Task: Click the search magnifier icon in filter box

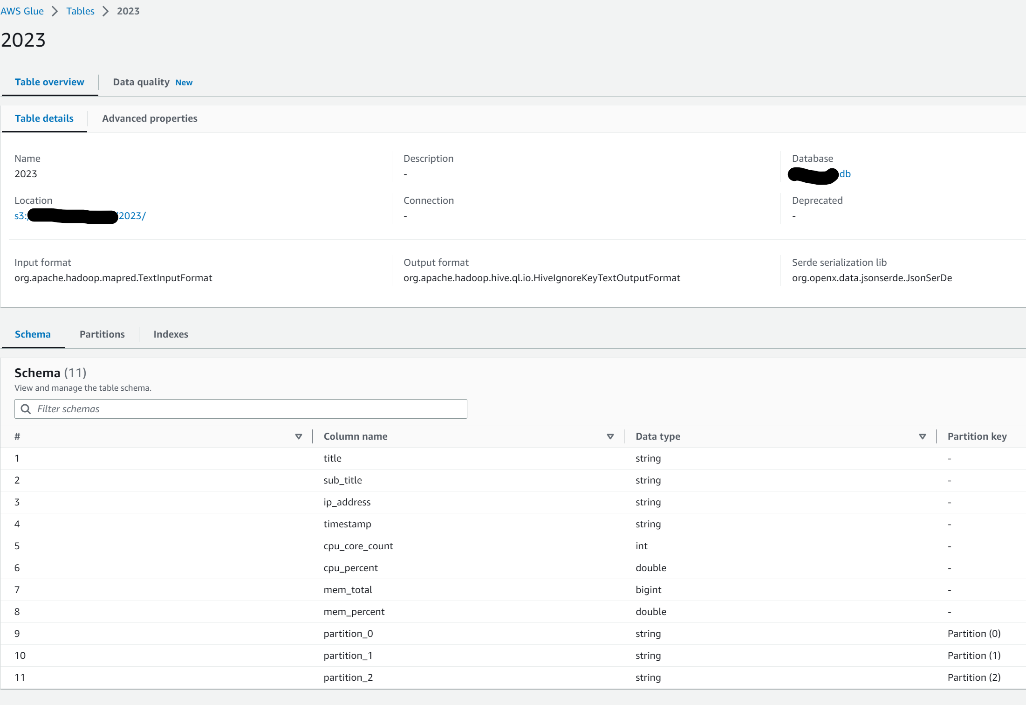Action: pyautogui.click(x=26, y=409)
